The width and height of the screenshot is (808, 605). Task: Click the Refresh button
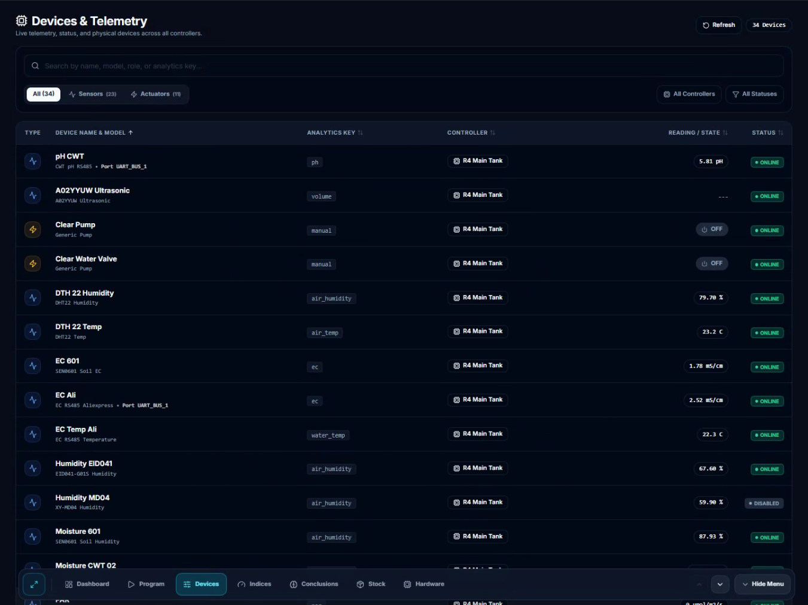(719, 25)
